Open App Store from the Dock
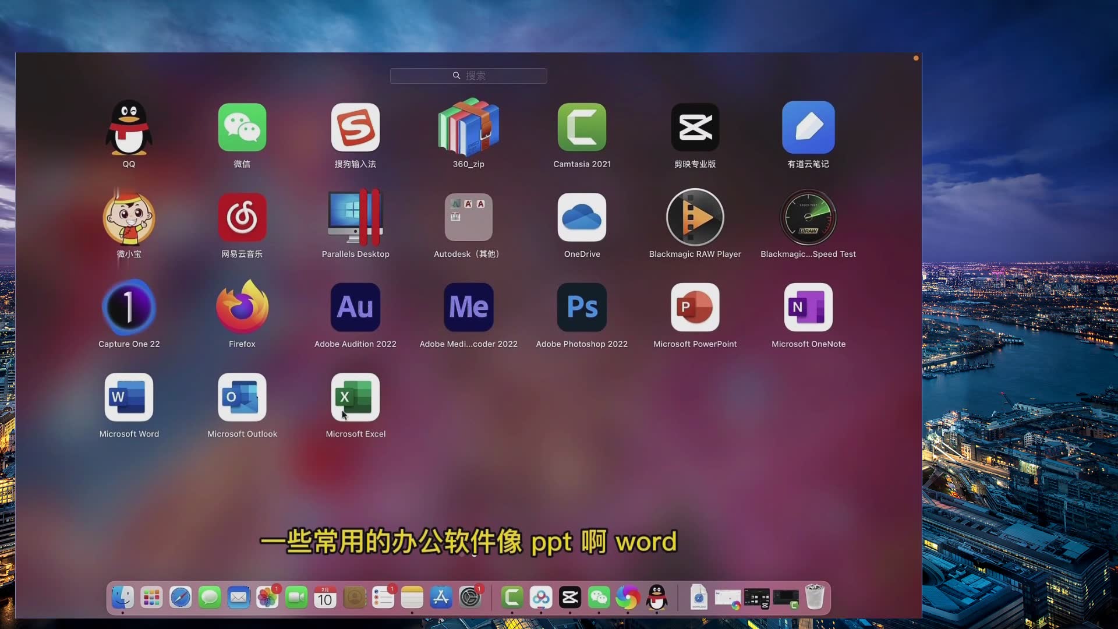This screenshot has height=629, width=1118. [441, 597]
